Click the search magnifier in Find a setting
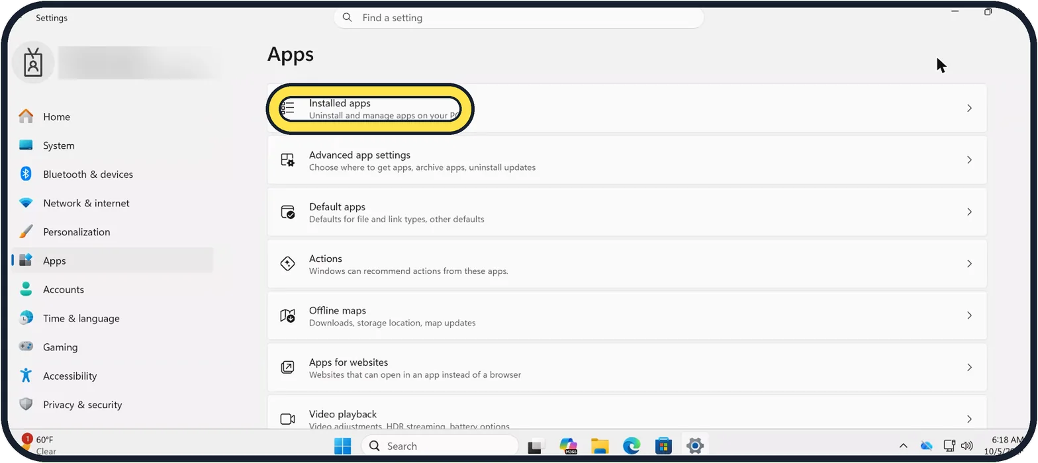 [348, 18]
